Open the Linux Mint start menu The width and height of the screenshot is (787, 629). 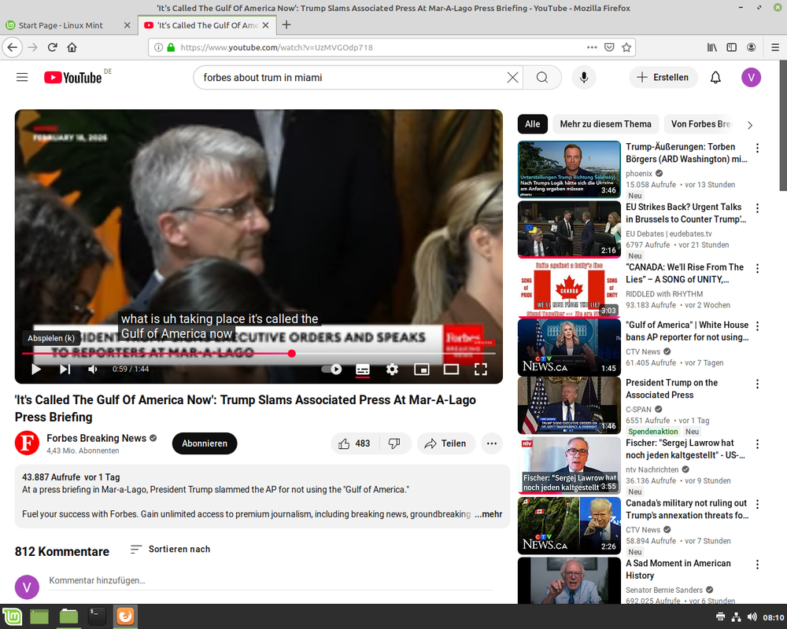click(x=12, y=616)
